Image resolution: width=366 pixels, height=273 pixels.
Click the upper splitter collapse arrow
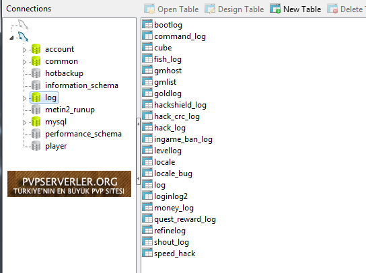pyautogui.click(x=138, y=124)
